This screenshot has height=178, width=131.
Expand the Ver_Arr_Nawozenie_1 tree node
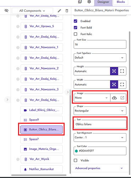point(18,48)
